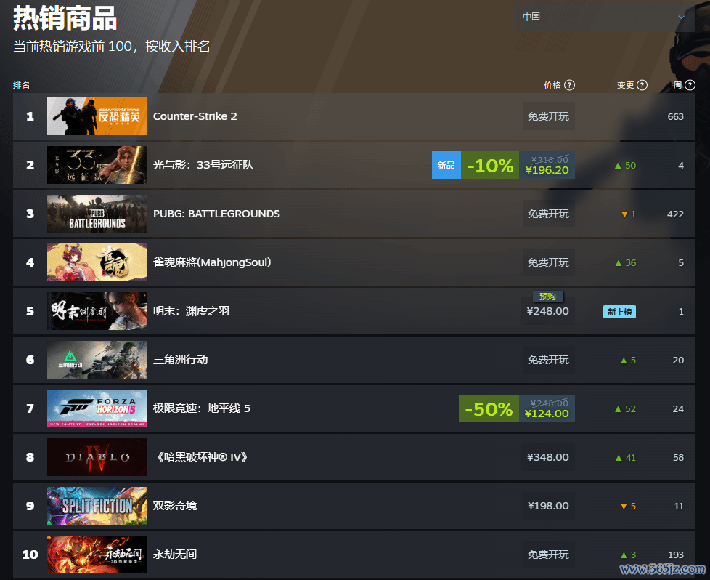
Task: Click the 雀魂麻將(MahjongSoul) title
Action: click(212, 262)
